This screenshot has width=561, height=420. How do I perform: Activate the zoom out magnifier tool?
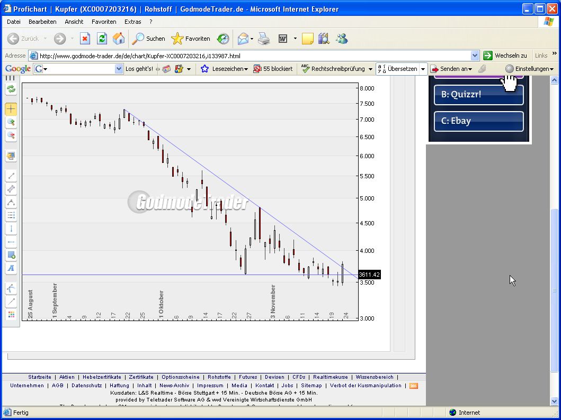(x=11, y=136)
